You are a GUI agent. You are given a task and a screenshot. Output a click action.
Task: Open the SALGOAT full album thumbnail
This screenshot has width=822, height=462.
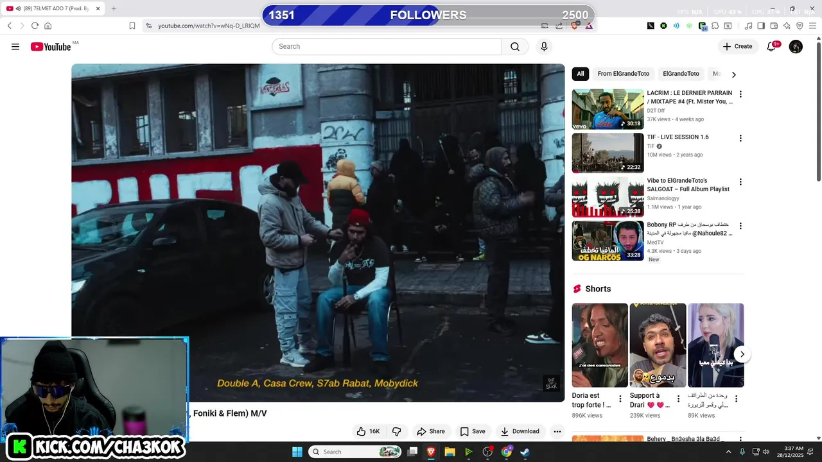coord(608,197)
